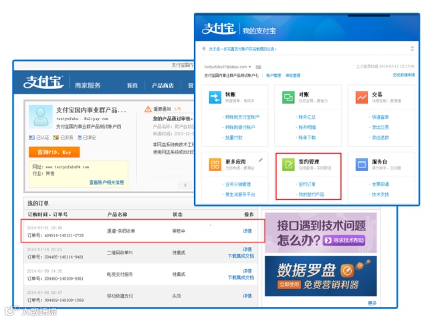
Task: Open 我的签约产品 link
Action: pyautogui.click(x=312, y=194)
